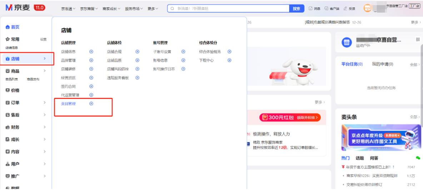Click the orange user avatar
The width and height of the screenshot is (423, 190).
[x=367, y=8]
